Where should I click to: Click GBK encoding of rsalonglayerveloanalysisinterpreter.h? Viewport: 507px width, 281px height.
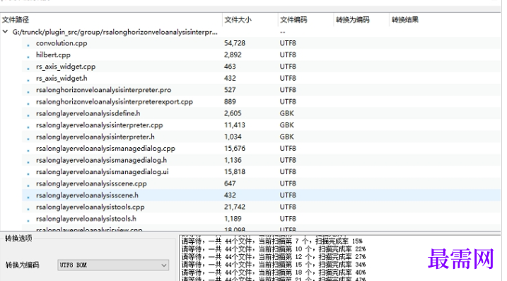(287, 137)
